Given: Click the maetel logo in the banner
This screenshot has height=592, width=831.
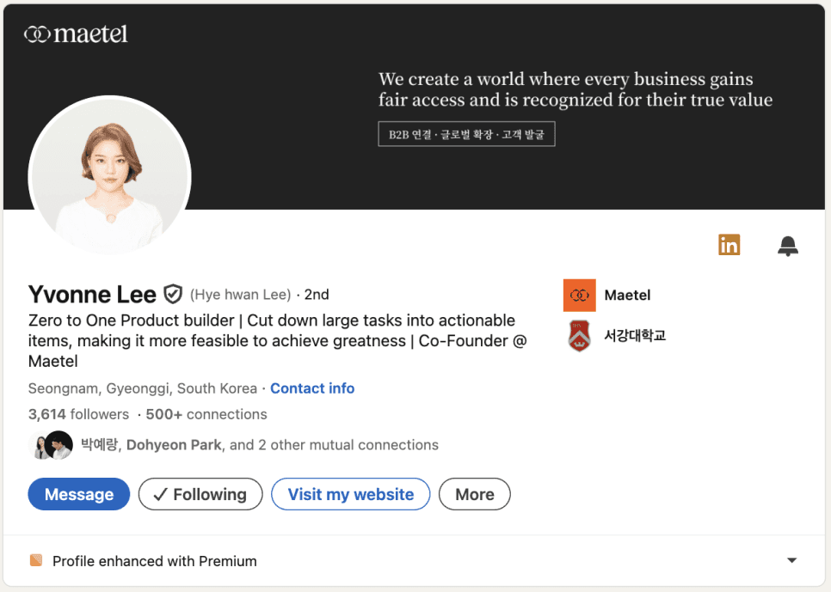Looking at the screenshot, I should (x=76, y=34).
